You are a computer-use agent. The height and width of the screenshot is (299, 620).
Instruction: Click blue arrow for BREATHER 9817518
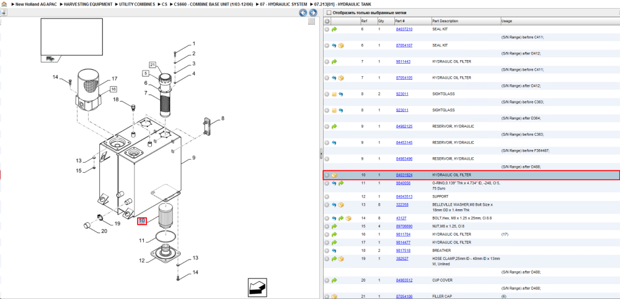(x=334, y=251)
